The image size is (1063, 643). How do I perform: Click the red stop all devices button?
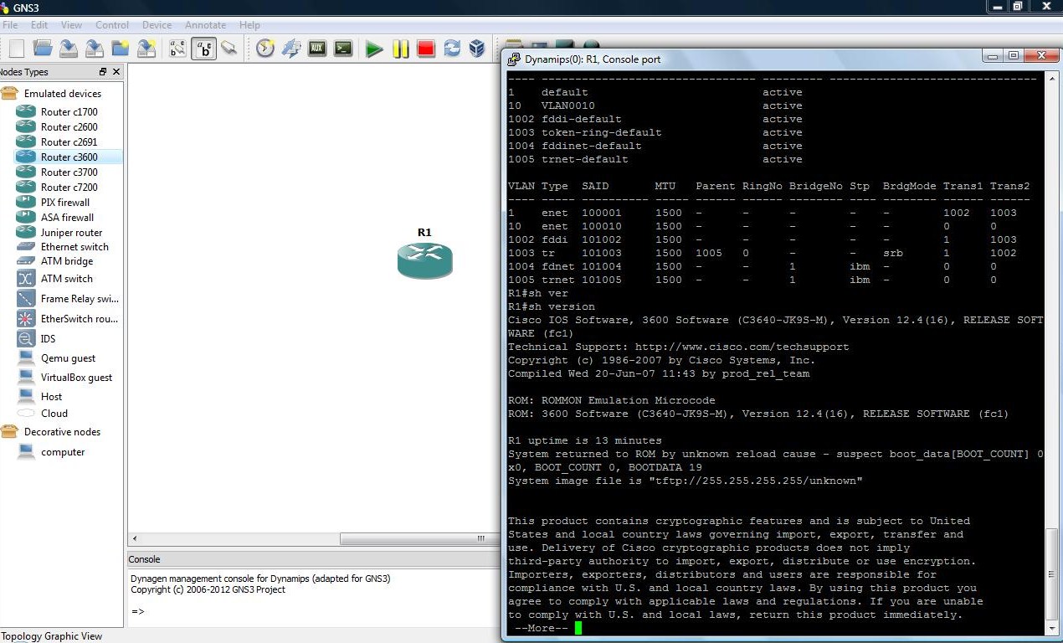[426, 49]
